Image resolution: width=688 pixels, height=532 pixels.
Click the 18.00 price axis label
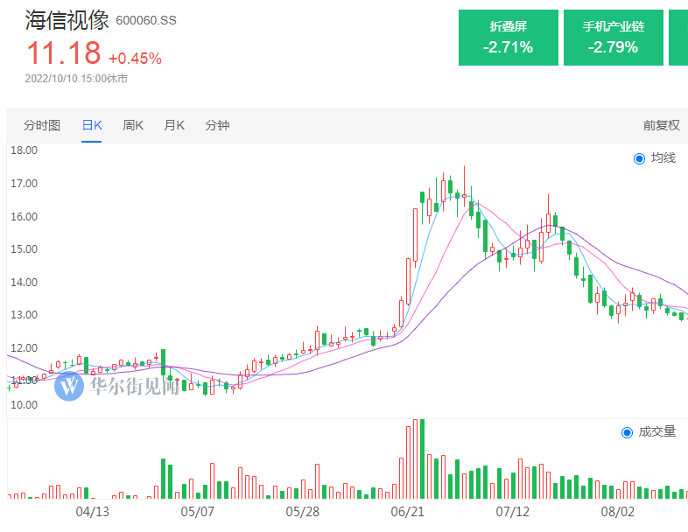(25, 150)
